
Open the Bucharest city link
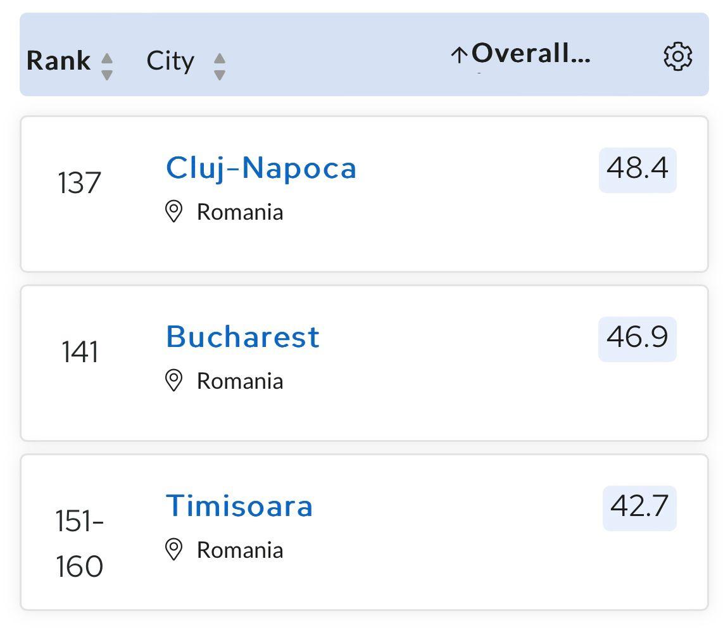coord(242,336)
